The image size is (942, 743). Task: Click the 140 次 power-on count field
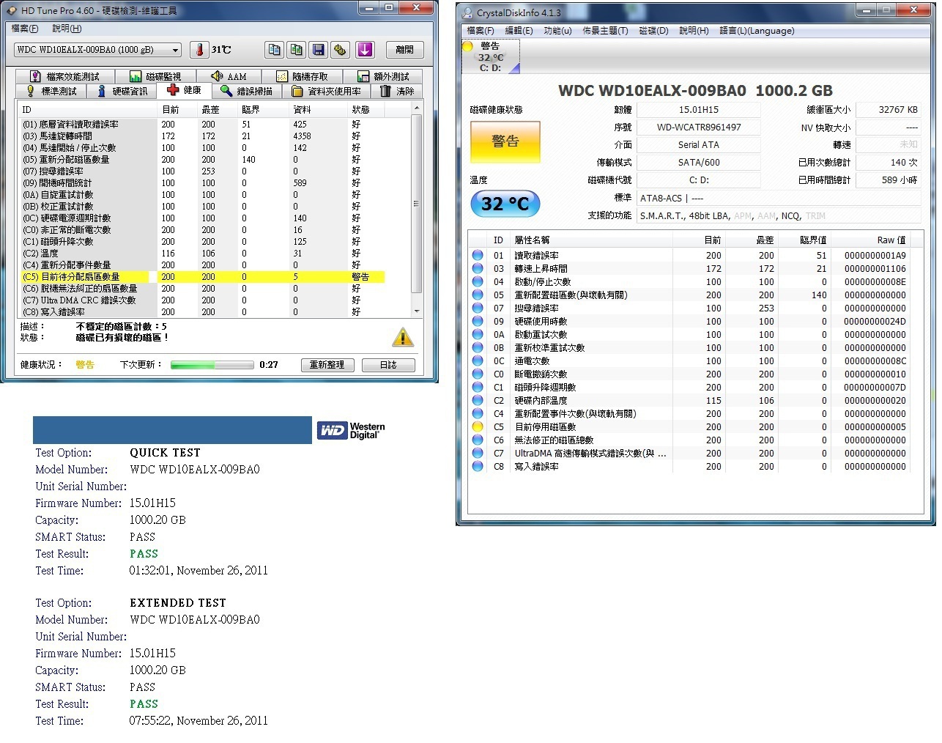click(x=889, y=162)
